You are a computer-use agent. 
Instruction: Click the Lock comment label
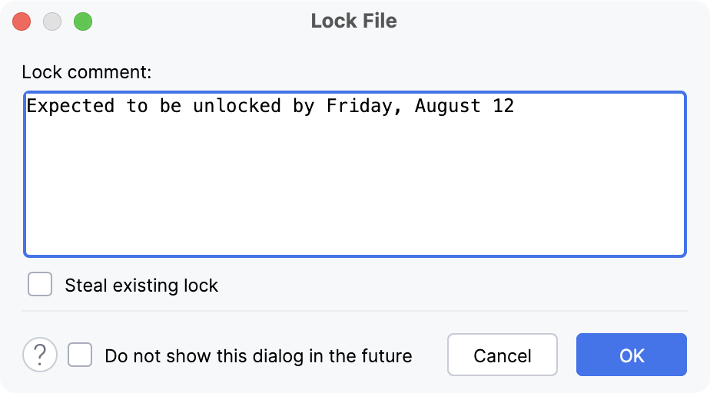[87, 73]
